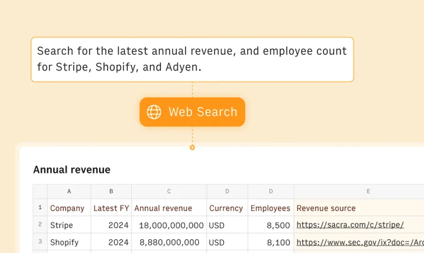Click the 18,000,000,000 revenue cell
Image resolution: width=424 pixels, height=253 pixels.
click(x=169, y=225)
